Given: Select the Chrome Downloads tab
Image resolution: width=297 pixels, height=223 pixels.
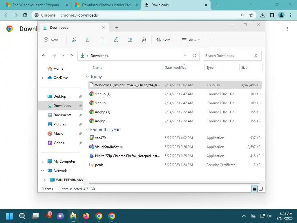Looking at the screenshot, I should pyautogui.click(x=175, y=5).
